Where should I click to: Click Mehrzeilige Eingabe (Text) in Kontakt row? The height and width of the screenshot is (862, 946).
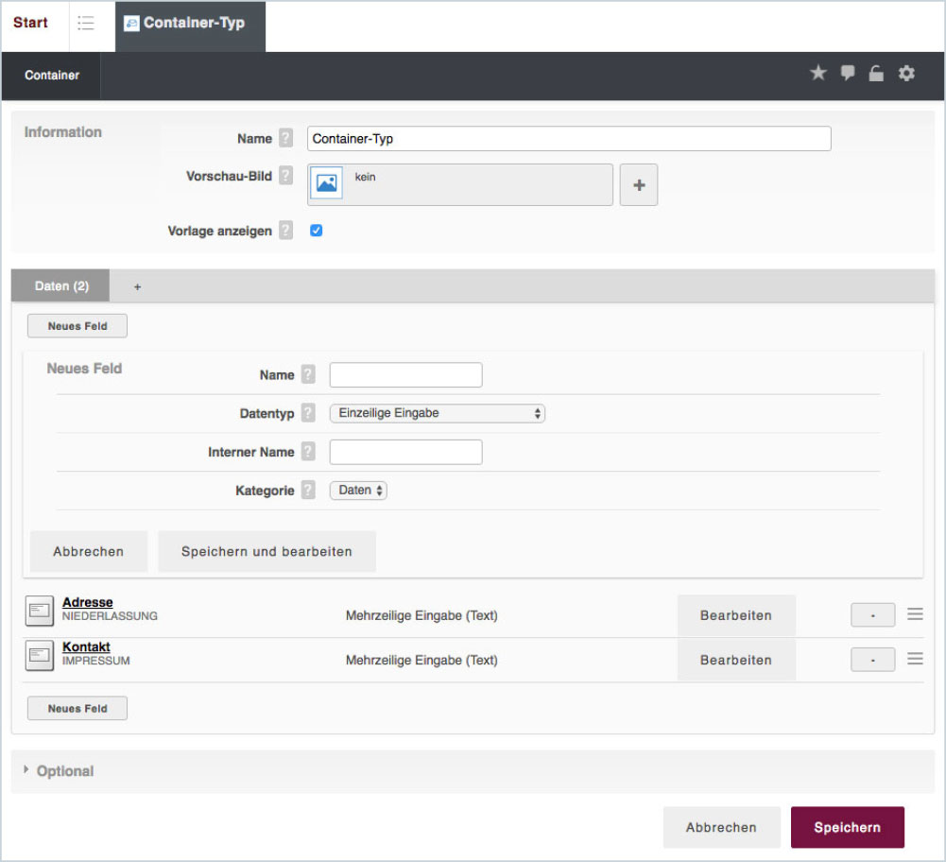pos(421,660)
